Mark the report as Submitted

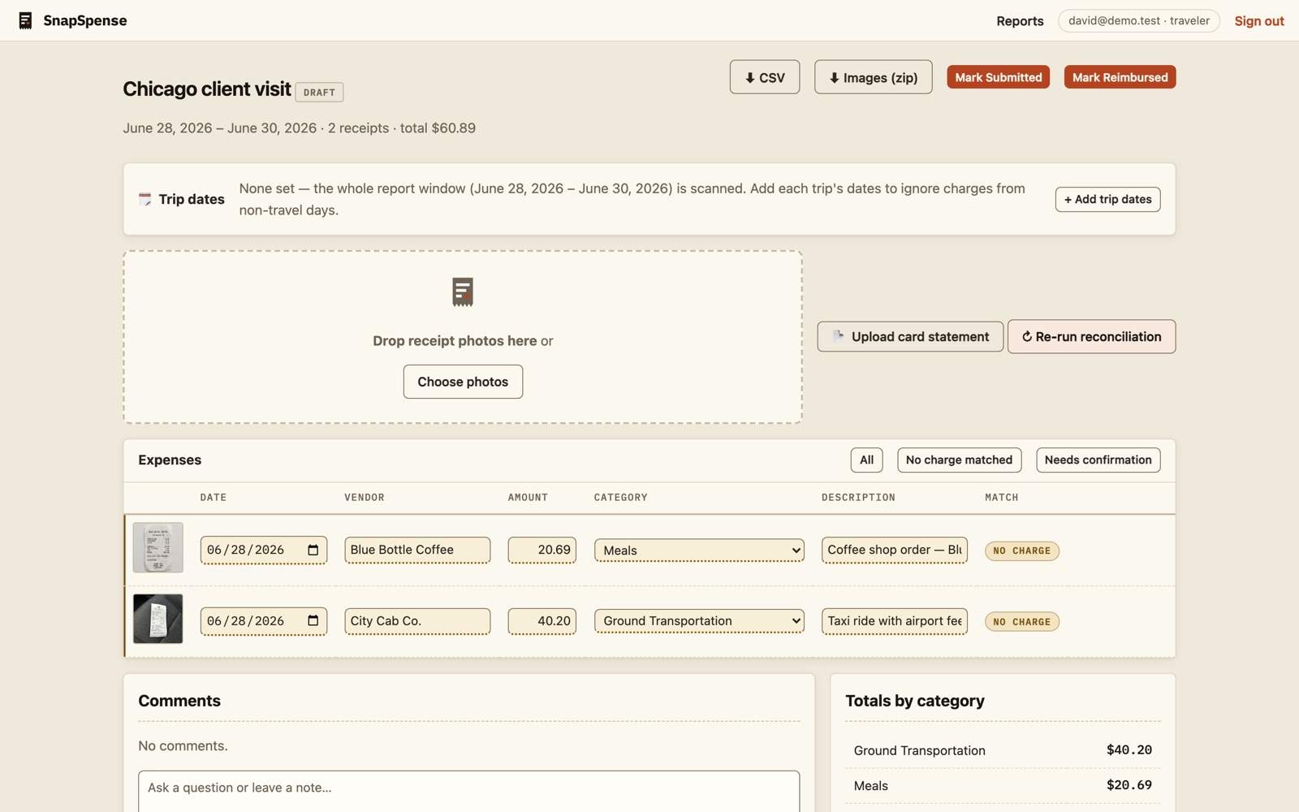(x=999, y=77)
